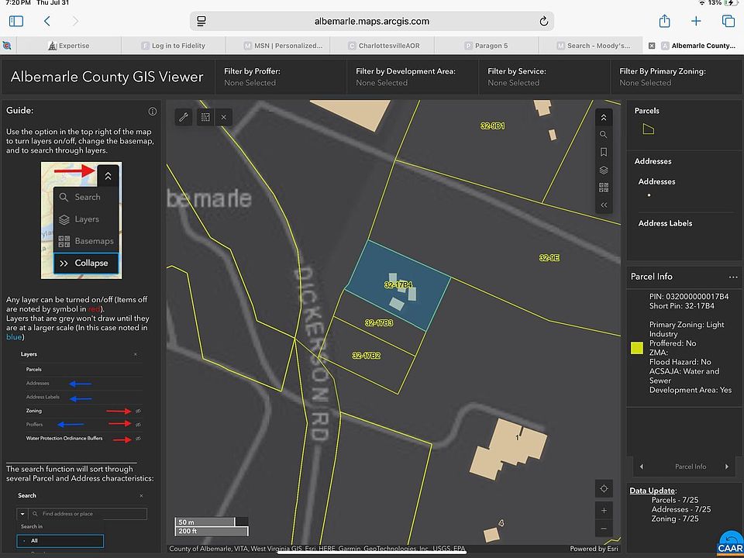744x558 pixels.
Task: Open the map layers list
Action: 604,170
